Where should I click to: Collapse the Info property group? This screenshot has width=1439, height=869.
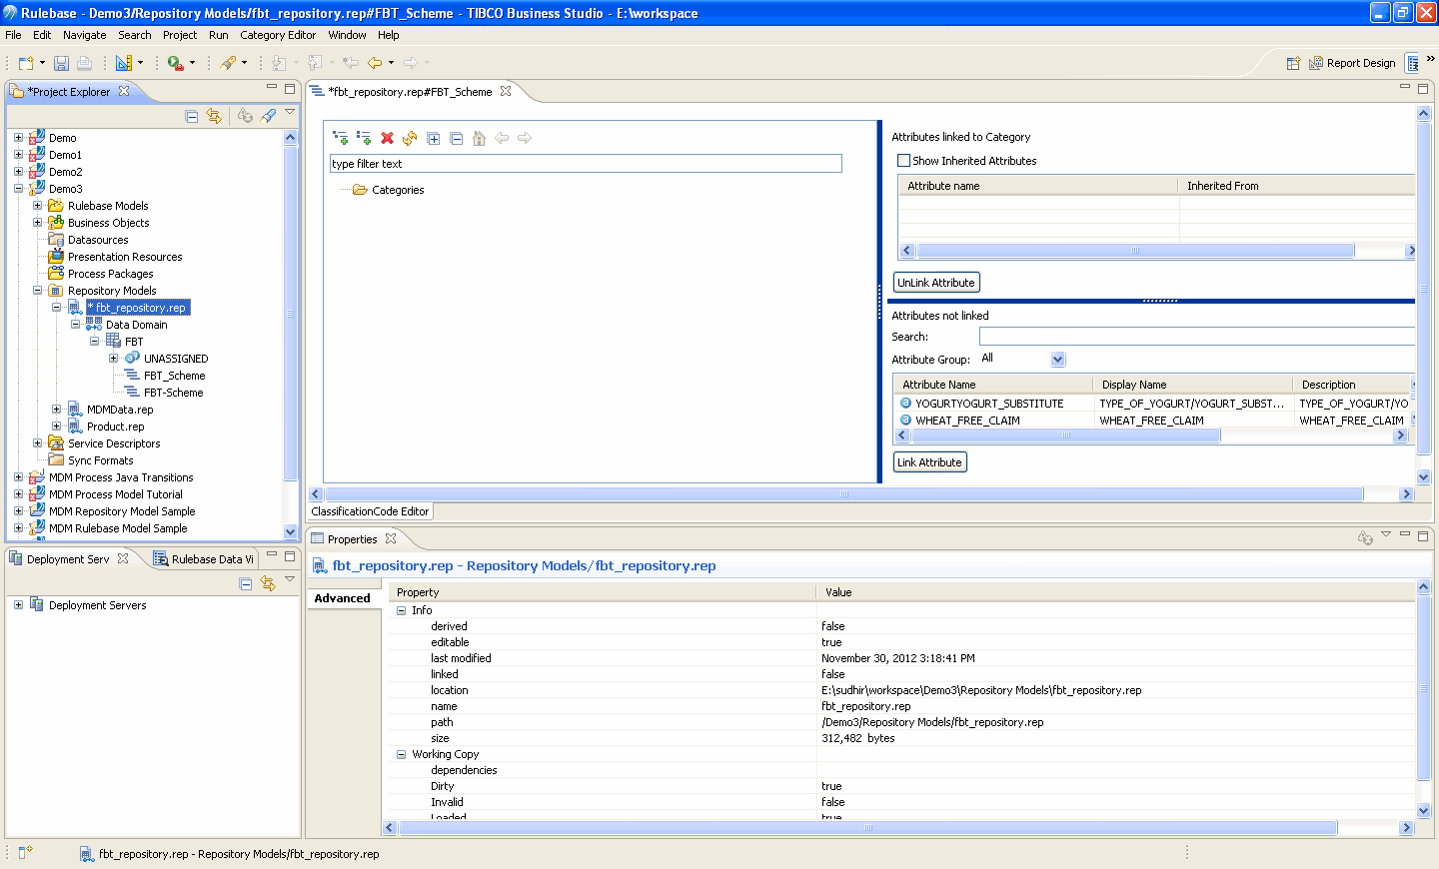402,610
